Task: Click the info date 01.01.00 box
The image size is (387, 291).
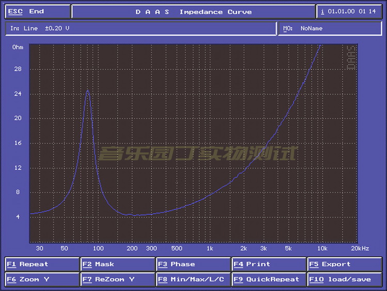Action: pyautogui.click(x=349, y=11)
